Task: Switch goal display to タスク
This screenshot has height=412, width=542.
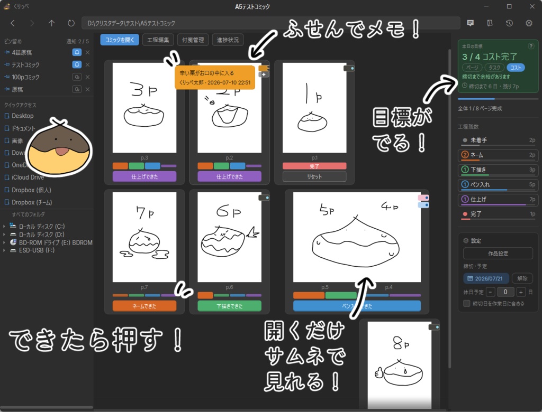Action: click(x=494, y=68)
